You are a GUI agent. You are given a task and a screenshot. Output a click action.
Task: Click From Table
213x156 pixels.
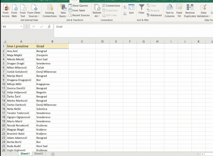(77, 10)
